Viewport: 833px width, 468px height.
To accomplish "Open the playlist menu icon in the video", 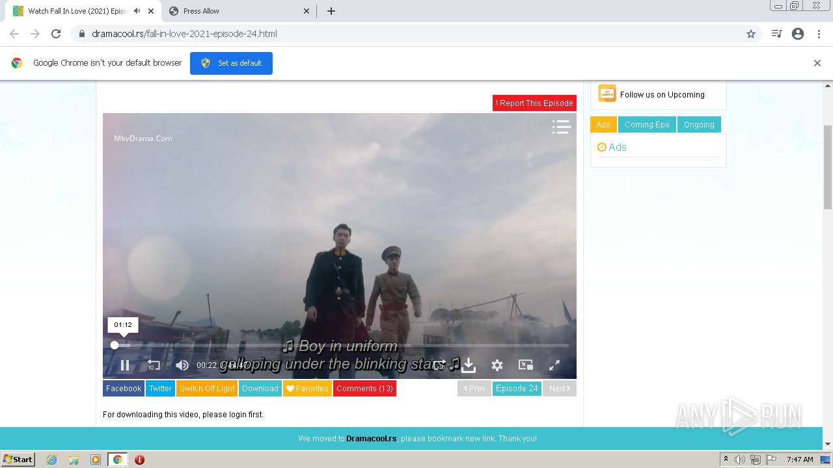I will tap(561, 127).
